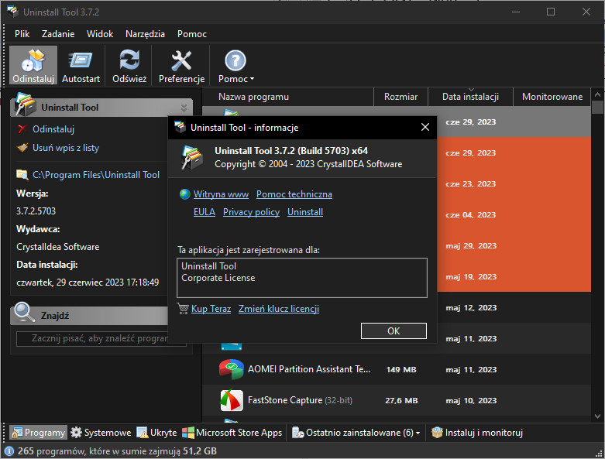This screenshot has height=459, width=605.
Task: Select the Odinstaluj toolbar icon
Action: pyautogui.click(x=33, y=66)
